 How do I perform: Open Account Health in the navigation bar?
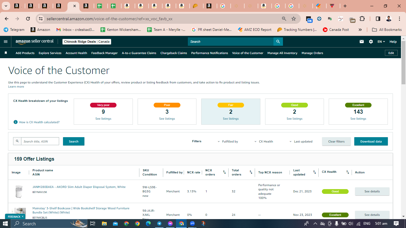point(76,53)
